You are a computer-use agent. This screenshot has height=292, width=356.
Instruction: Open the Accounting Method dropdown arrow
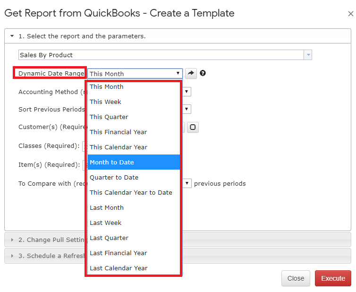pyautogui.click(x=186, y=92)
